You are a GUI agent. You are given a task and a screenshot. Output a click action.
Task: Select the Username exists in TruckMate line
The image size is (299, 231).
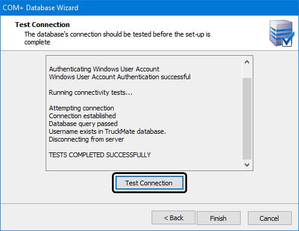[x=107, y=131]
